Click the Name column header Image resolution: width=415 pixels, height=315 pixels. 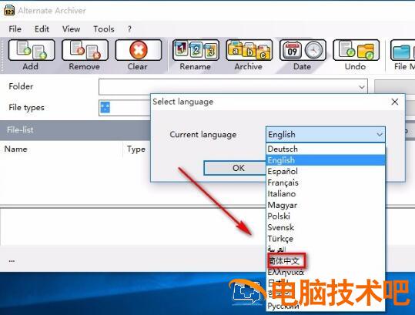pyautogui.click(x=62, y=149)
